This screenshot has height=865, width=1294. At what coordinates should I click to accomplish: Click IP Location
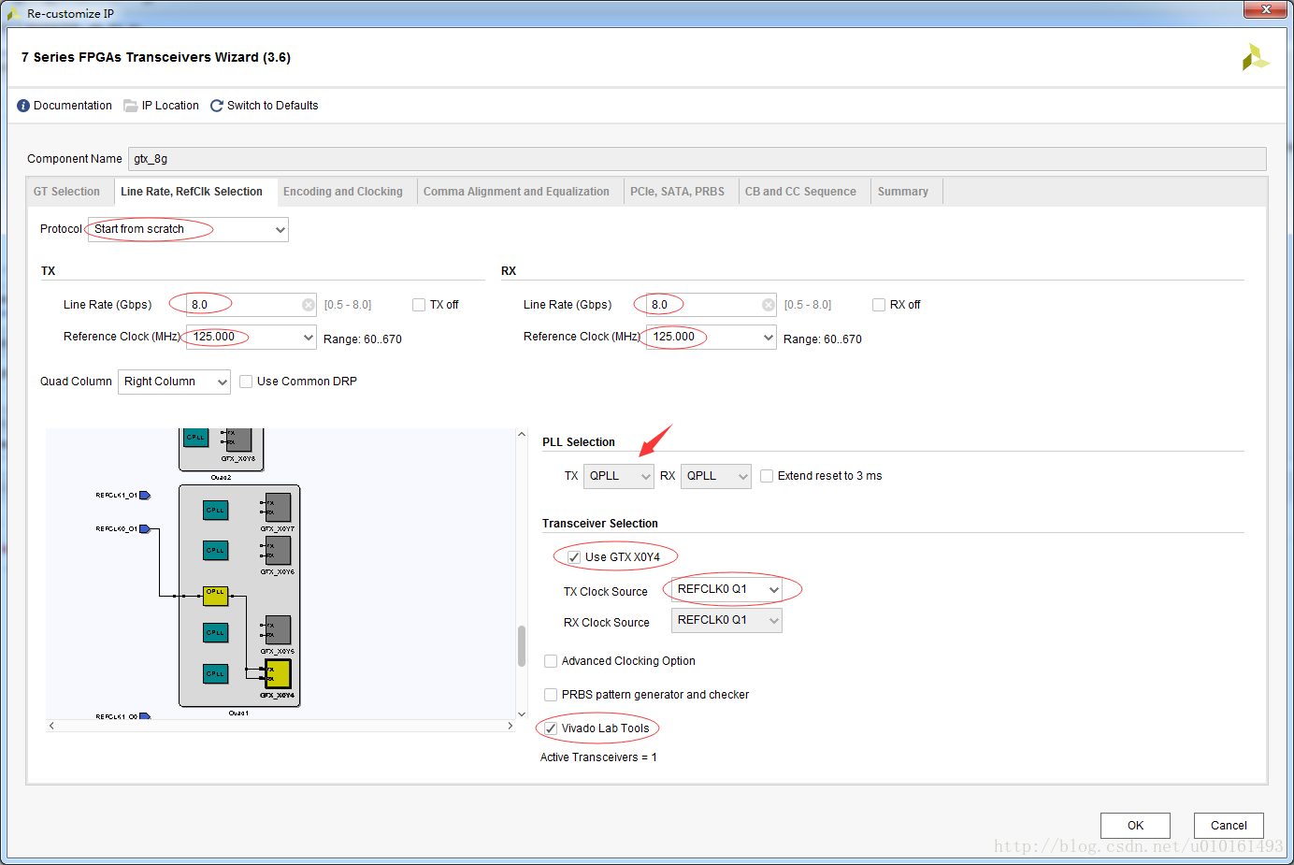(162, 106)
